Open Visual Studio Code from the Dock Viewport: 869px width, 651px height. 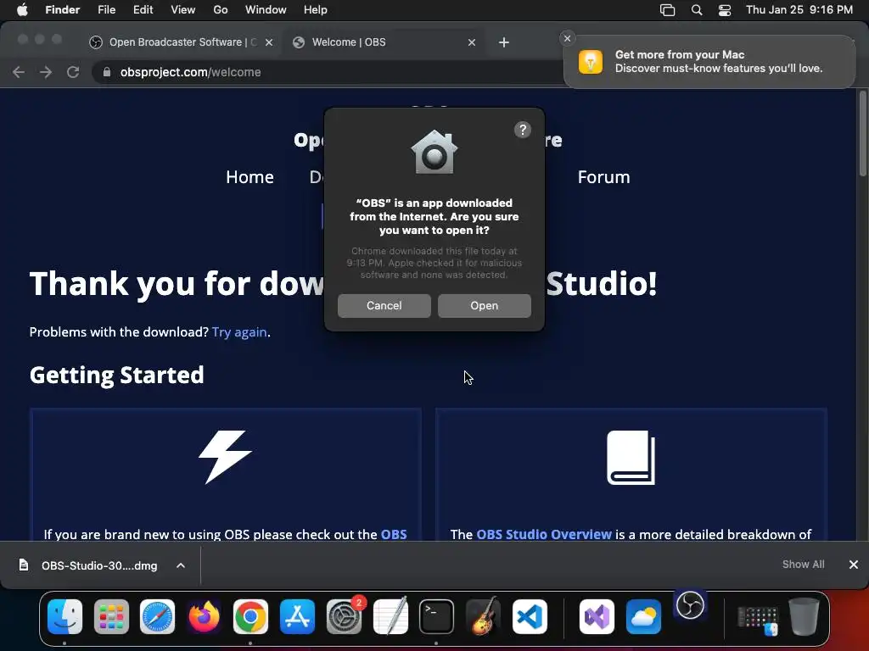[530, 616]
